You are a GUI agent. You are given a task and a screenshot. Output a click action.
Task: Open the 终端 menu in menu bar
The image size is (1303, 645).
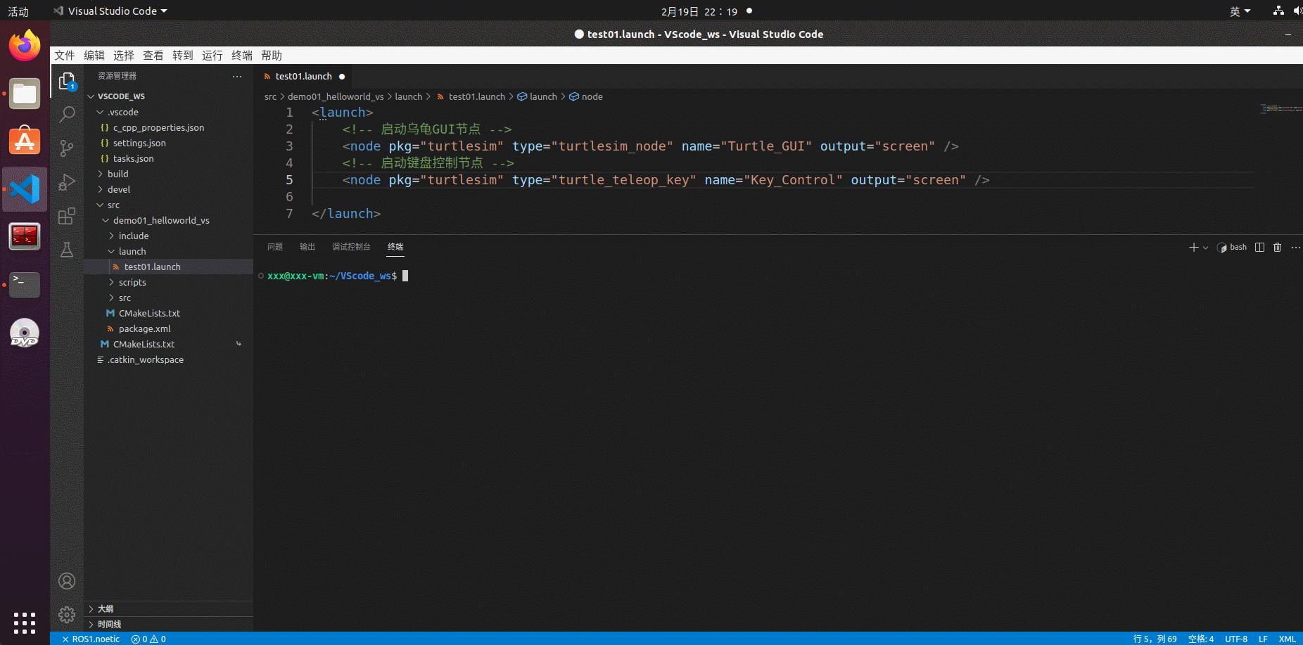[241, 56]
